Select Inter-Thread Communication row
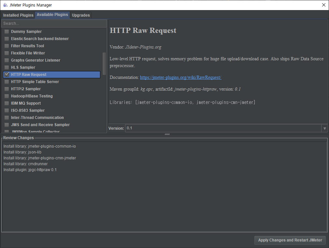The image size is (329, 248). coord(51,118)
